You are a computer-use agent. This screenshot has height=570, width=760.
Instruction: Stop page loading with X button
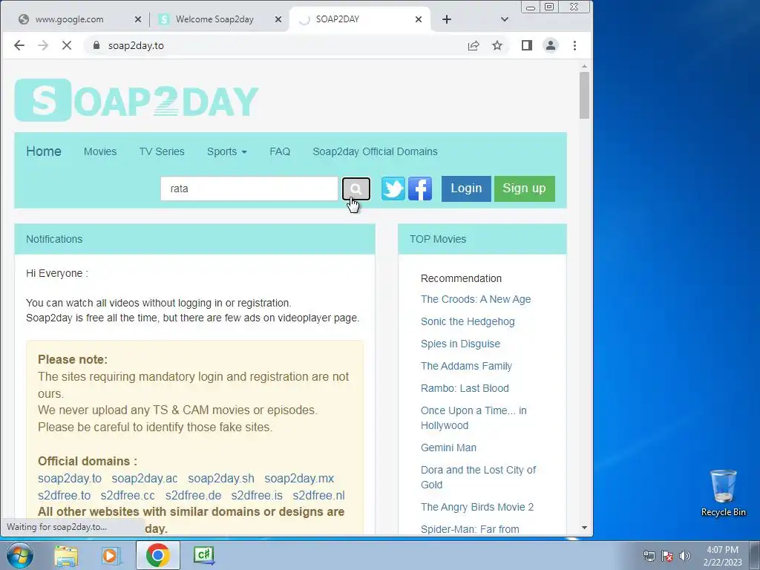(x=67, y=45)
